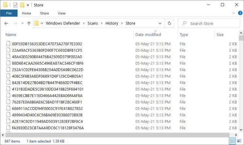244x145 pixels.
Task: Switch to the Details view layout icon
Action: tap(233, 141)
